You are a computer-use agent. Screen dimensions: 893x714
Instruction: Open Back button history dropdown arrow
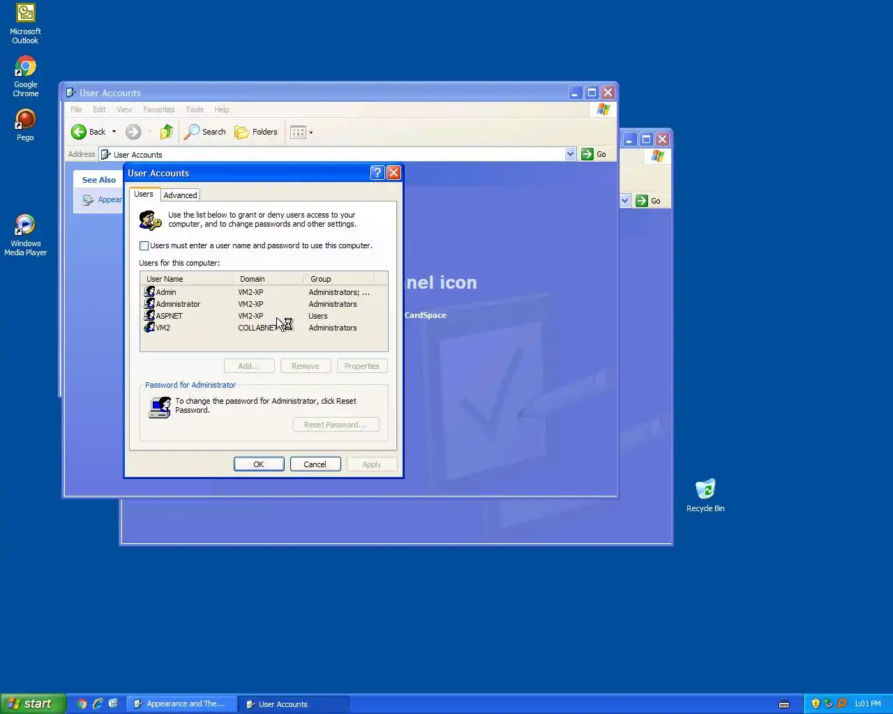114,132
